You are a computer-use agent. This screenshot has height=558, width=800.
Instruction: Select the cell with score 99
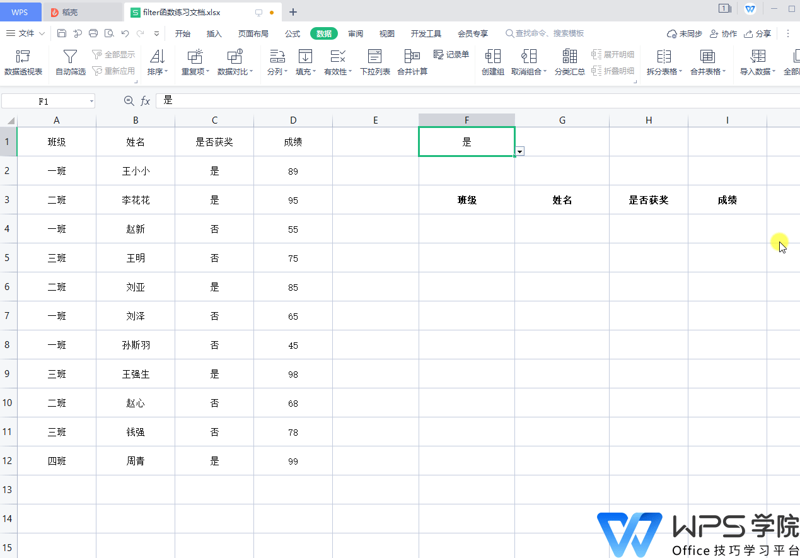[x=293, y=461]
